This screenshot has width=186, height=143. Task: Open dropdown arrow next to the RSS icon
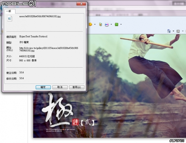click(x=183, y=31)
